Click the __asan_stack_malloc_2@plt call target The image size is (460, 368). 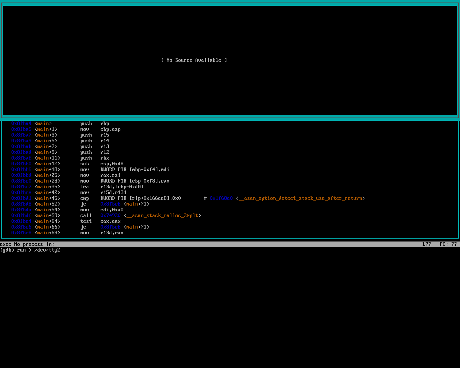click(x=162, y=216)
